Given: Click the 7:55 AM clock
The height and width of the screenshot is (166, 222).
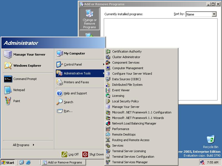Looking at the screenshot, I should point(213,162).
